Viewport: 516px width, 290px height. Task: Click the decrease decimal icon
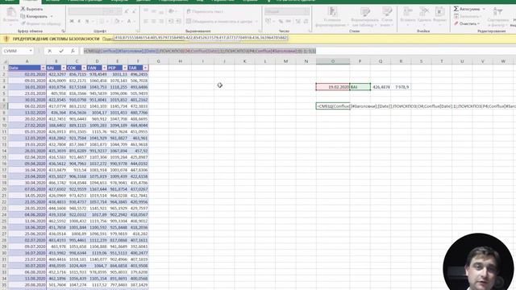click(x=306, y=21)
